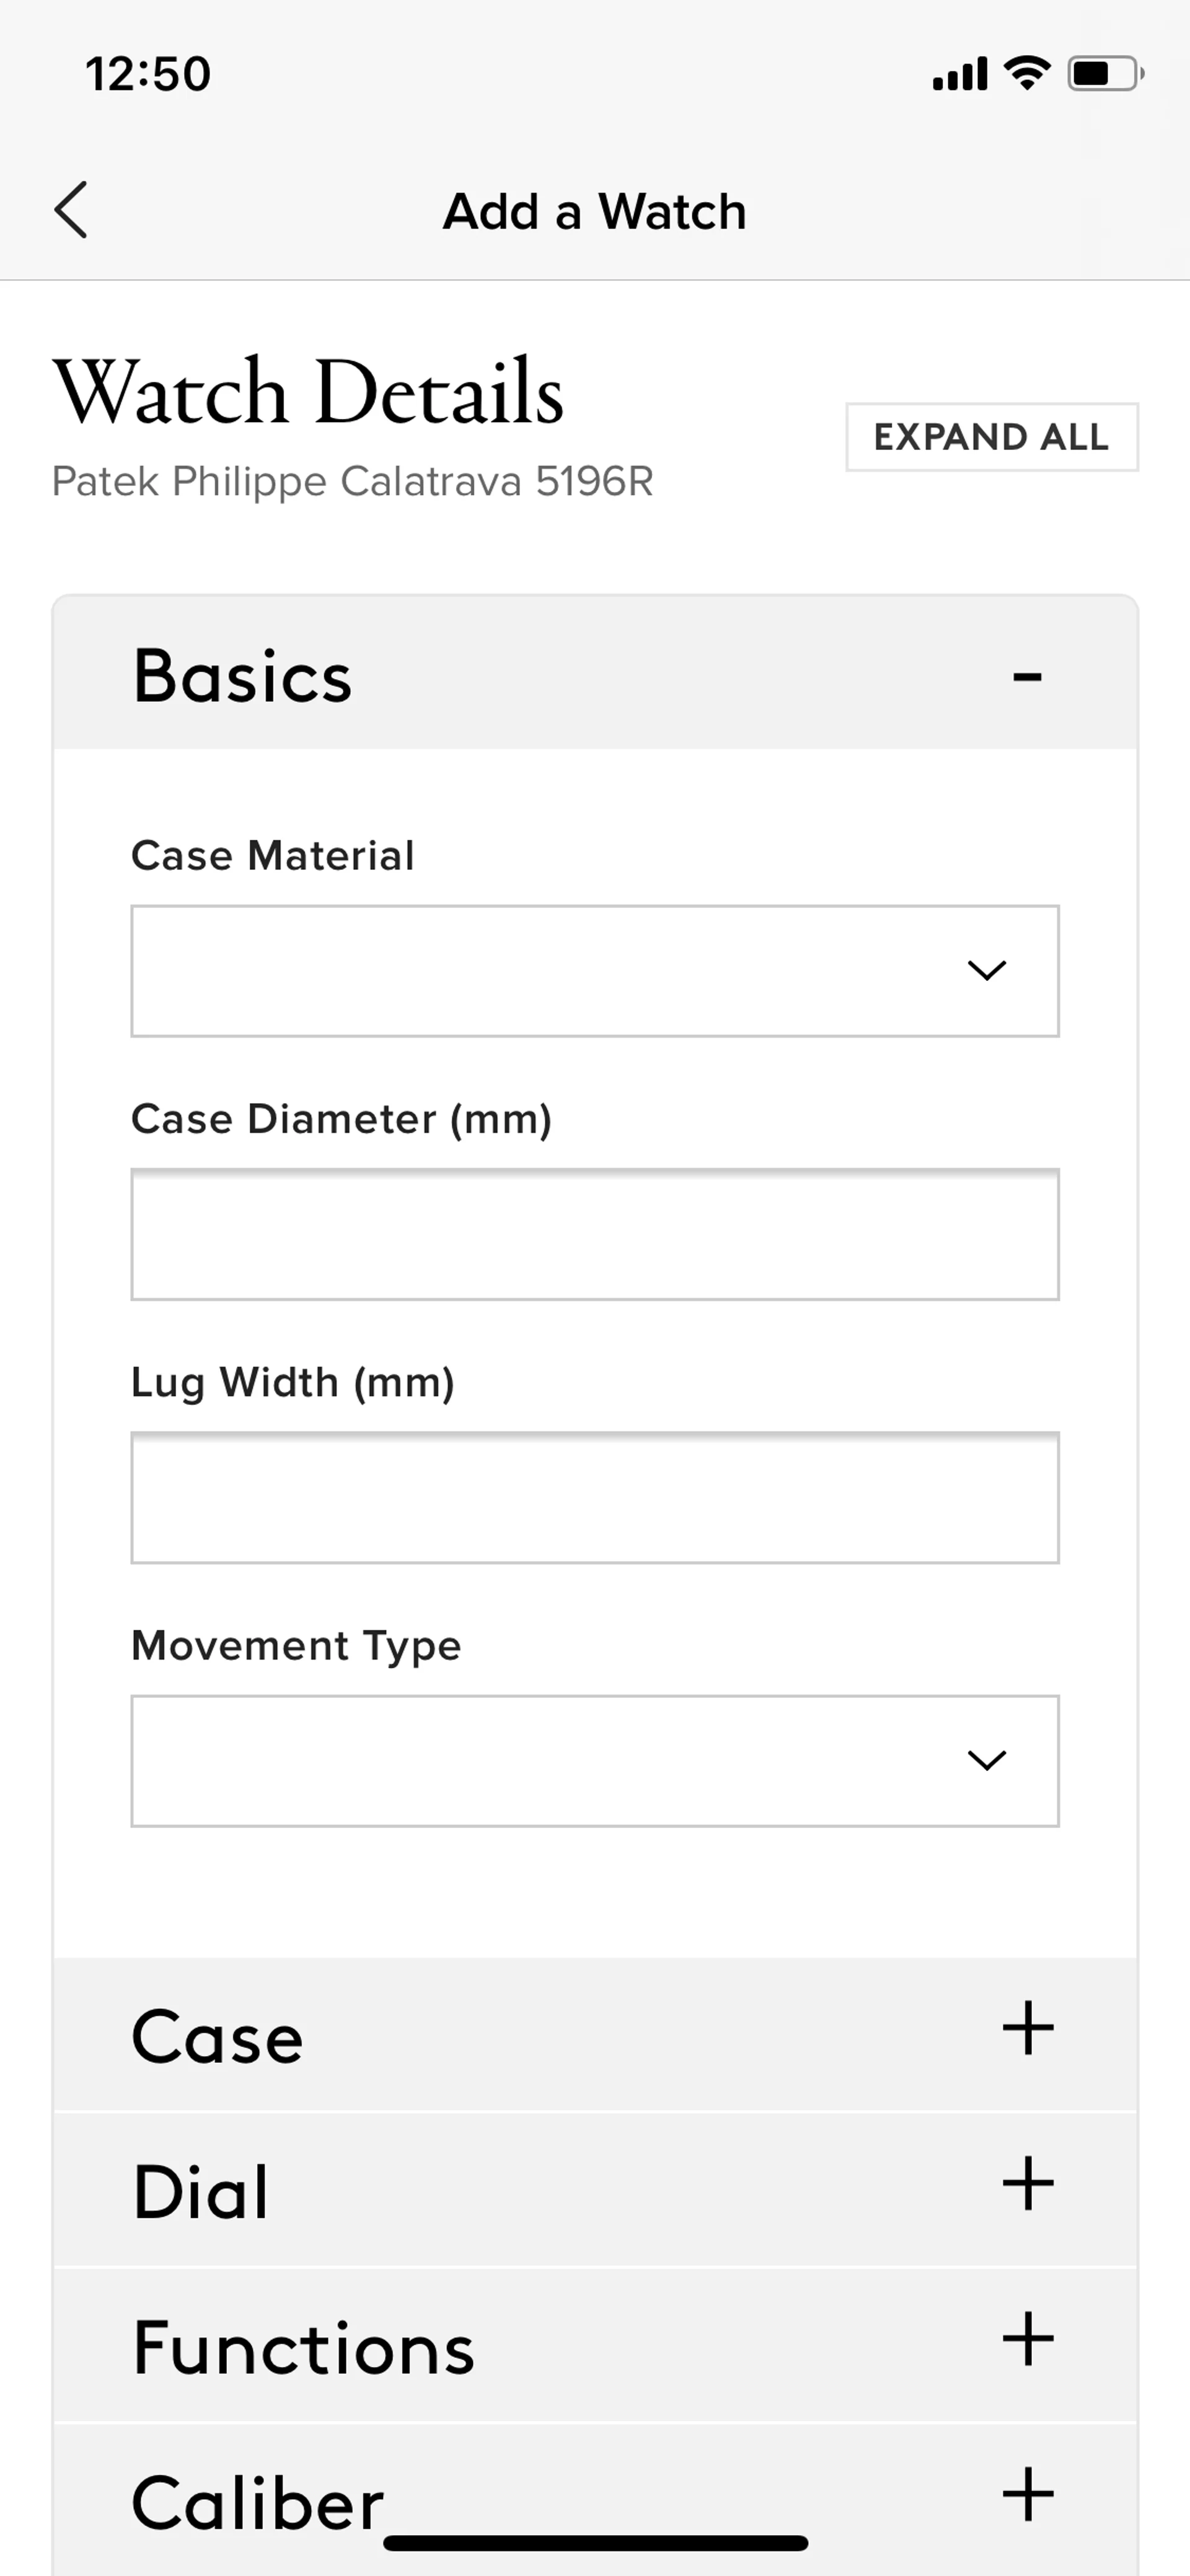This screenshot has width=1190, height=2576.
Task: Tap the battery status icon
Action: pos(1104,73)
